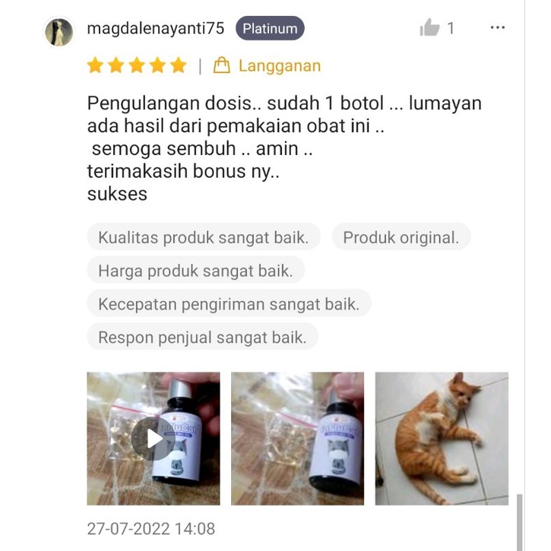The image size is (551, 551).
Task: Play the review video thumbnail
Action: coord(154,439)
